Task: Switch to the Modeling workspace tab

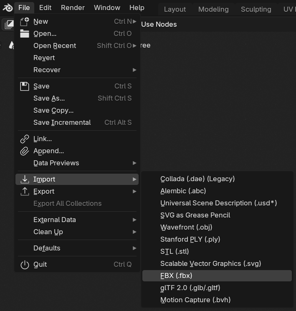Action: (x=213, y=9)
